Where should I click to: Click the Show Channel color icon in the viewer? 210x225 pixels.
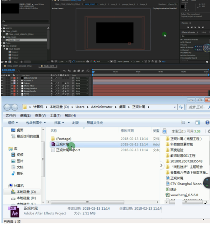[x=94, y=61]
